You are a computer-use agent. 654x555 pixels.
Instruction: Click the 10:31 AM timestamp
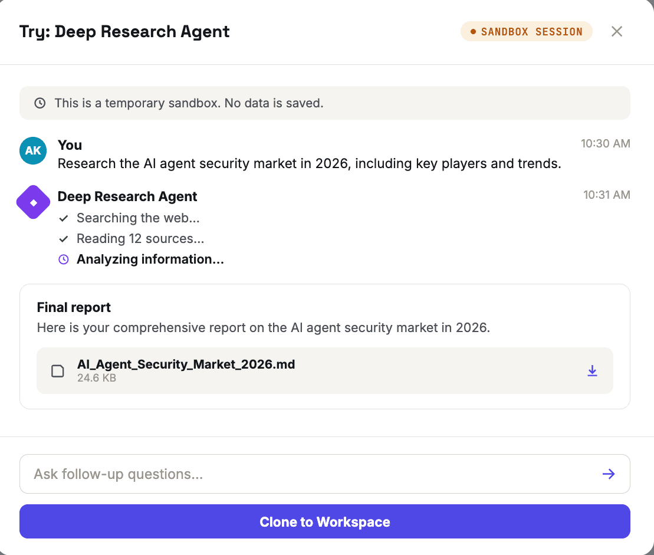point(607,195)
